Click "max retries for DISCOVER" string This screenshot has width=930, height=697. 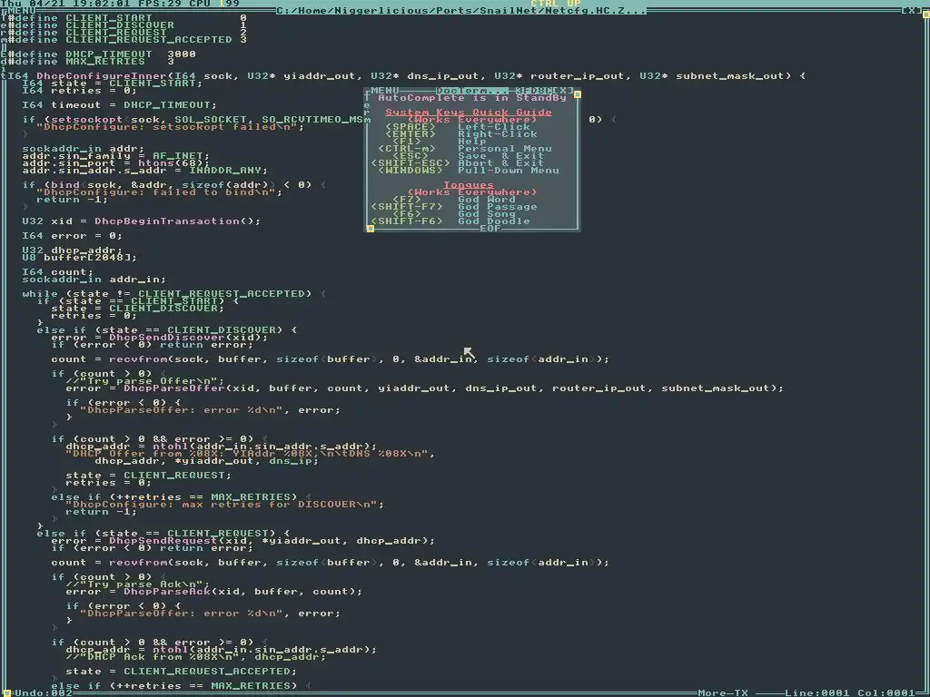pyautogui.click(x=225, y=505)
